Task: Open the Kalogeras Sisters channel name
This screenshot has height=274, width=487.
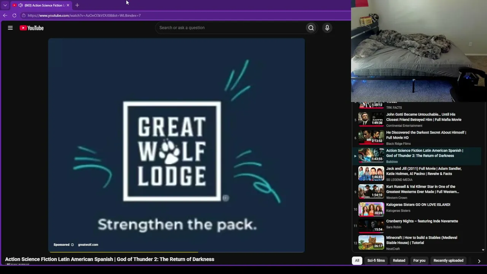Action: click(398, 211)
